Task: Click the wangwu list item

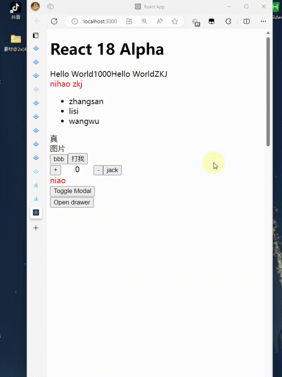Action: coord(84,121)
